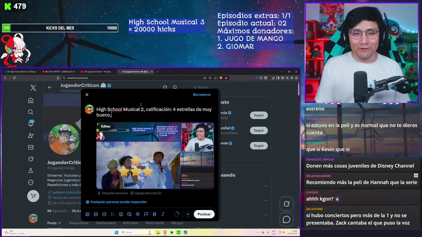Click Grok enhance icon in composer toolbar
Image resolution: width=422 pixels, height=237 pixels.
[104, 214]
